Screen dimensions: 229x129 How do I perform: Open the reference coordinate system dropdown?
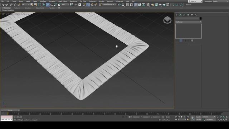pyautogui.click(x=65, y=5)
